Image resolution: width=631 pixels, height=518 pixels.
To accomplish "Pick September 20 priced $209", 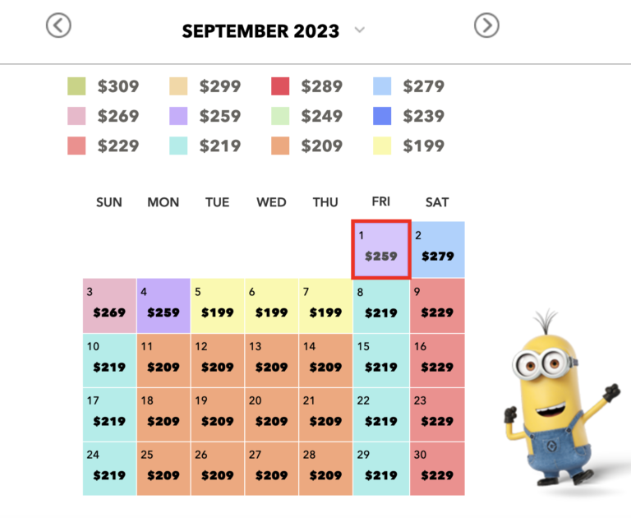I will (272, 414).
